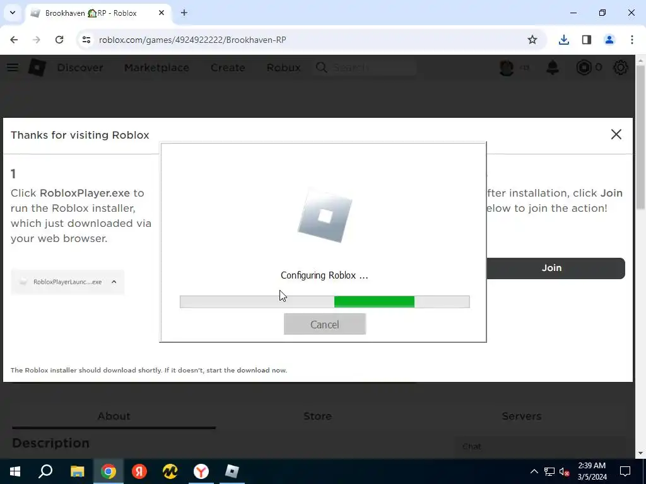
Task: Open the yellow-black taskbar app
Action: pyautogui.click(x=170, y=471)
